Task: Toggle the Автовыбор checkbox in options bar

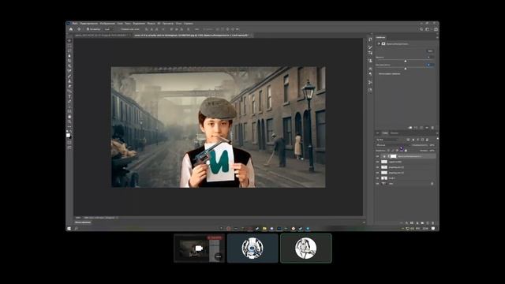Action: point(88,29)
